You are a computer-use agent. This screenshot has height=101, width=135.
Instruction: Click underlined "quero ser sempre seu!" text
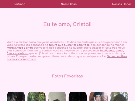click(21, 59)
